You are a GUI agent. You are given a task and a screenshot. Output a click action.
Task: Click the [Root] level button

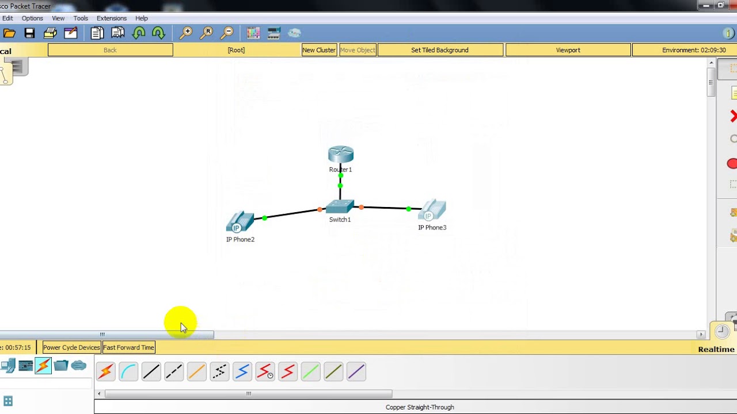coord(236,50)
